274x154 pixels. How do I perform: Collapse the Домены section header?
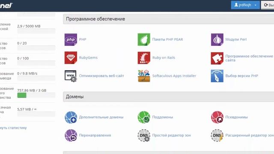pos(168,97)
